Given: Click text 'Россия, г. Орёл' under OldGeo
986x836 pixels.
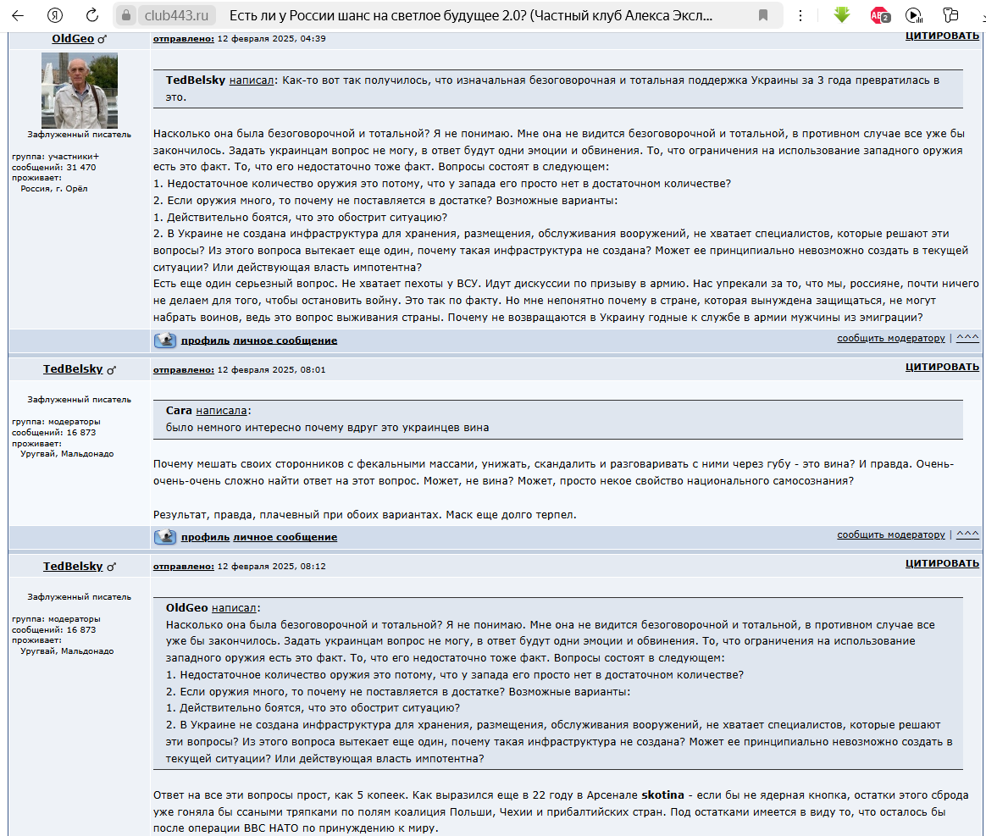Looking at the screenshot, I should click(x=54, y=189).
